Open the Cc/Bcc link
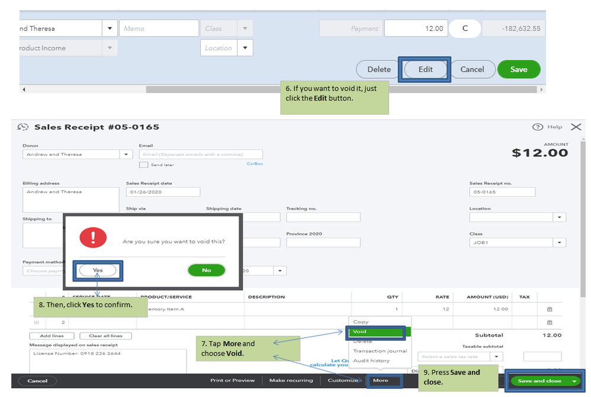 coord(255,164)
